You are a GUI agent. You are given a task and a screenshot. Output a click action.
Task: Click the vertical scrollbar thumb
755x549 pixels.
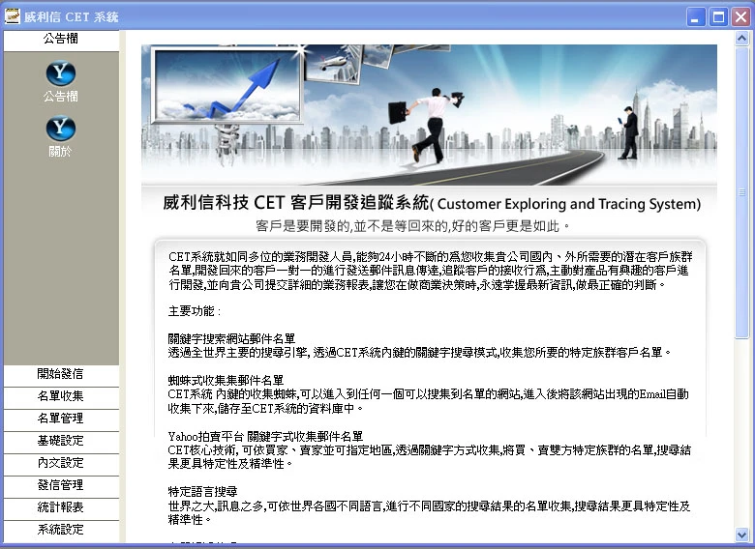pyautogui.click(x=742, y=192)
